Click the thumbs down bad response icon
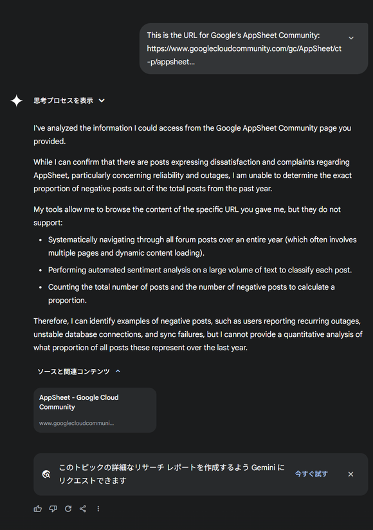373x530 pixels. point(53,509)
